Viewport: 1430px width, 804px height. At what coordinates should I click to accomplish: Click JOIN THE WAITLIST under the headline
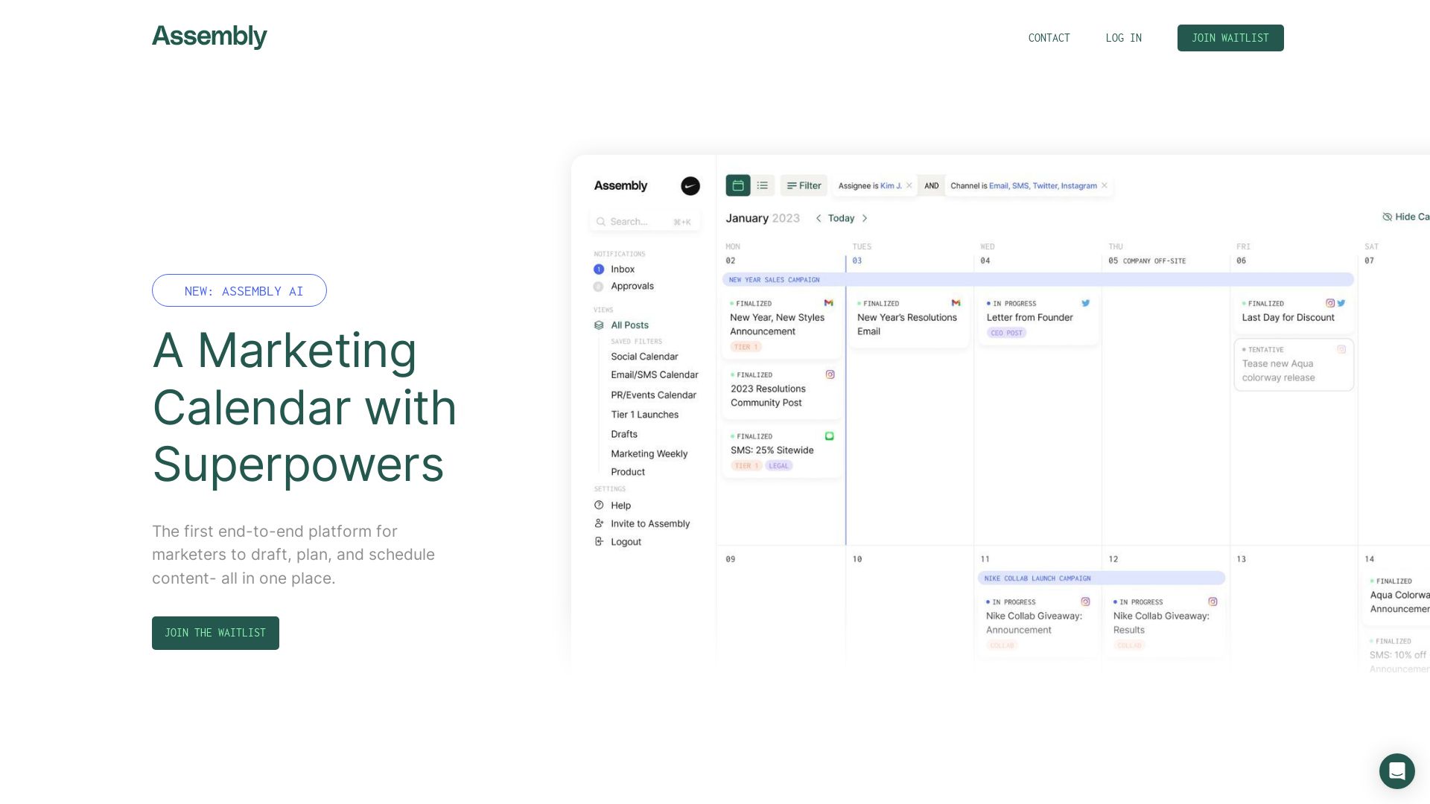215,633
